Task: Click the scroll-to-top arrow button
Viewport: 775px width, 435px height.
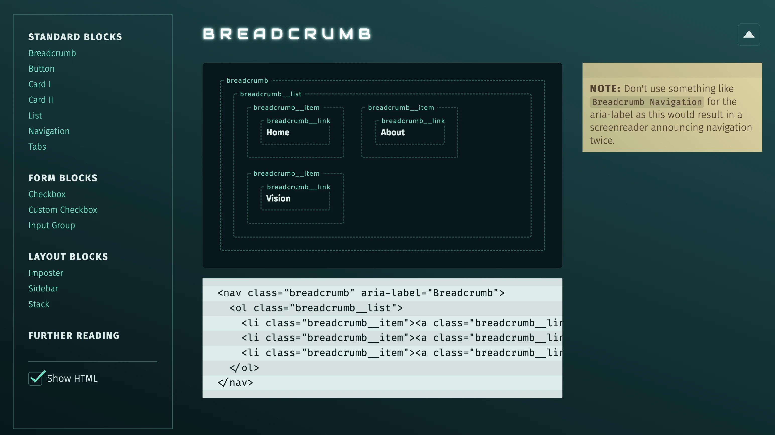Action: [749, 34]
